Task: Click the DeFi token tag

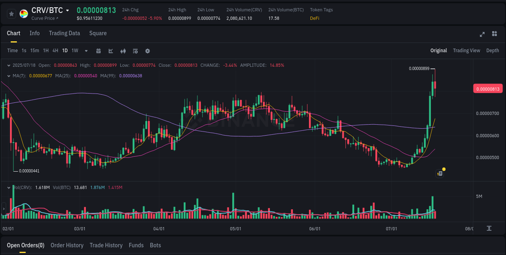Action: (315, 18)
